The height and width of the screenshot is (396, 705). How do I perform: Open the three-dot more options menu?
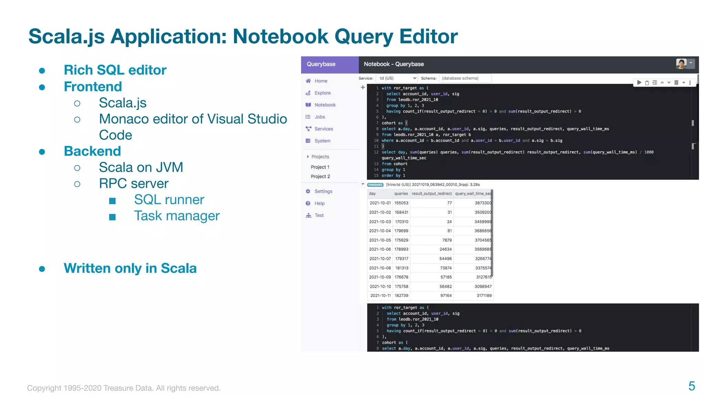690,82
